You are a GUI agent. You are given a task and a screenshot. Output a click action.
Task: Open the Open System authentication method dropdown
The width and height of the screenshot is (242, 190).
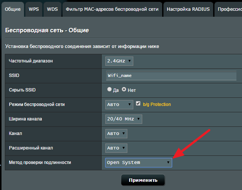138,162
